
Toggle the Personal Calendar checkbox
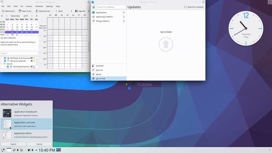click(x=5, y=61)
